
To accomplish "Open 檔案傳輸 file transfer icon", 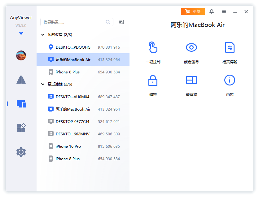I will [230, 47].
